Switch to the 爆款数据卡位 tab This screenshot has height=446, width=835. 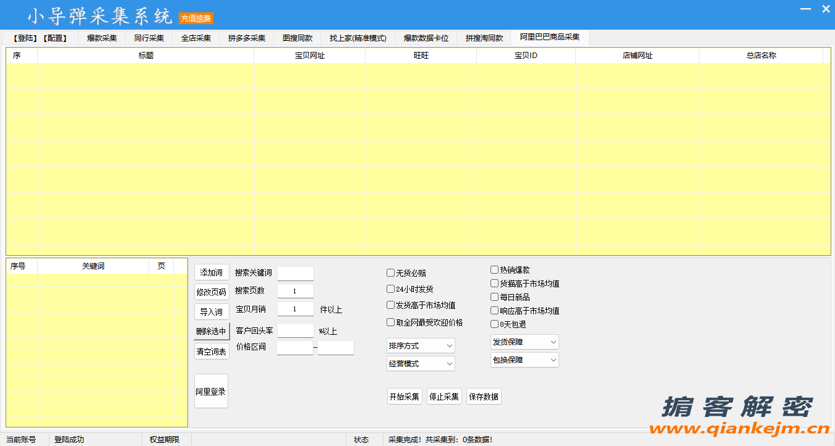tap(426, 38)
